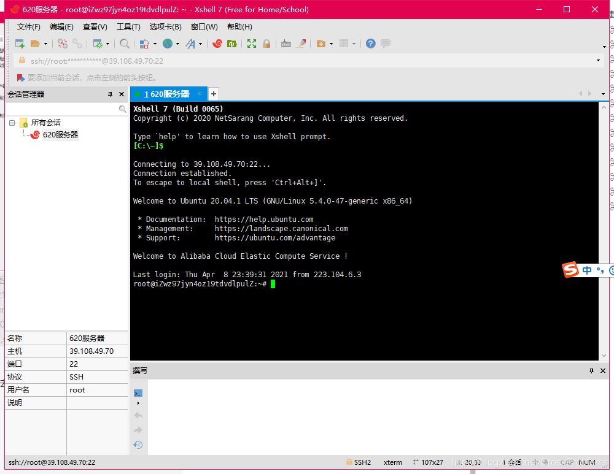Image resolution: width=614 pixels, height=474 pixels.
Task: Click the Lock screen padlock icon
Action: point(266,44)
